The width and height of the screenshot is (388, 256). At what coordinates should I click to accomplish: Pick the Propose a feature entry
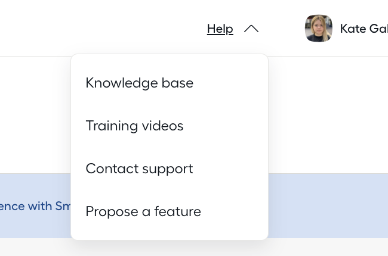pos(143,211)
